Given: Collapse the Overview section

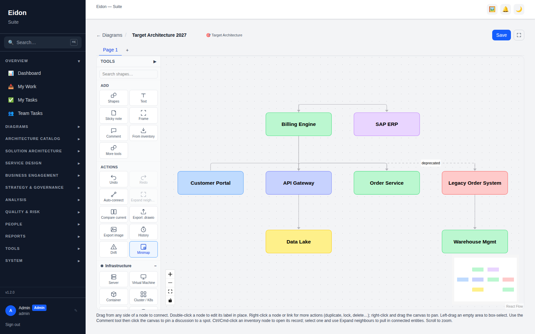Looking at the screenshot, I should (43, 61).
